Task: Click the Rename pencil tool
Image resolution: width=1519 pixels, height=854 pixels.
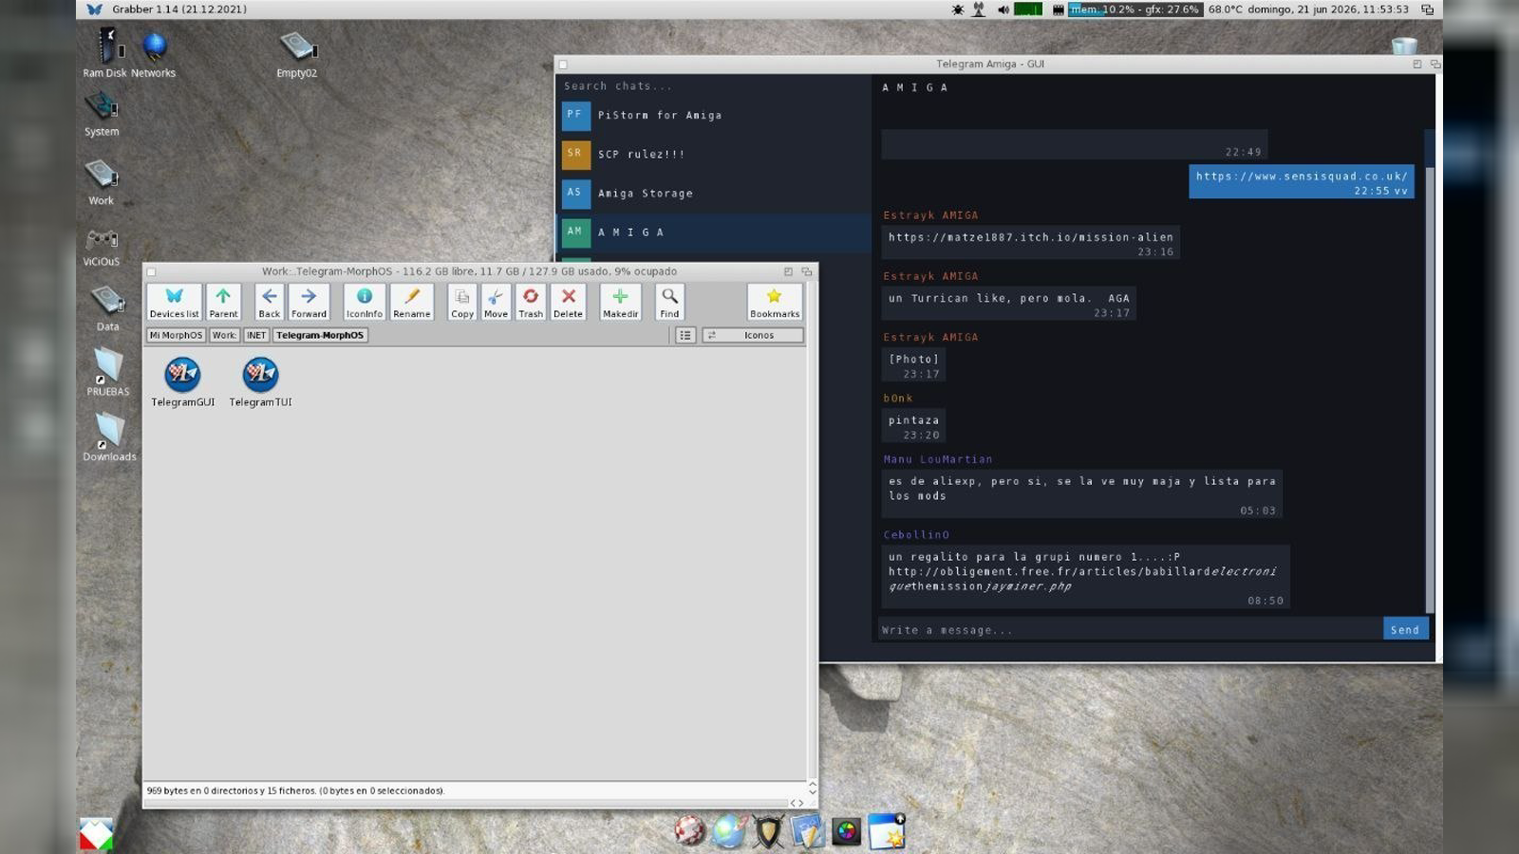Action: tap(412, 302)
